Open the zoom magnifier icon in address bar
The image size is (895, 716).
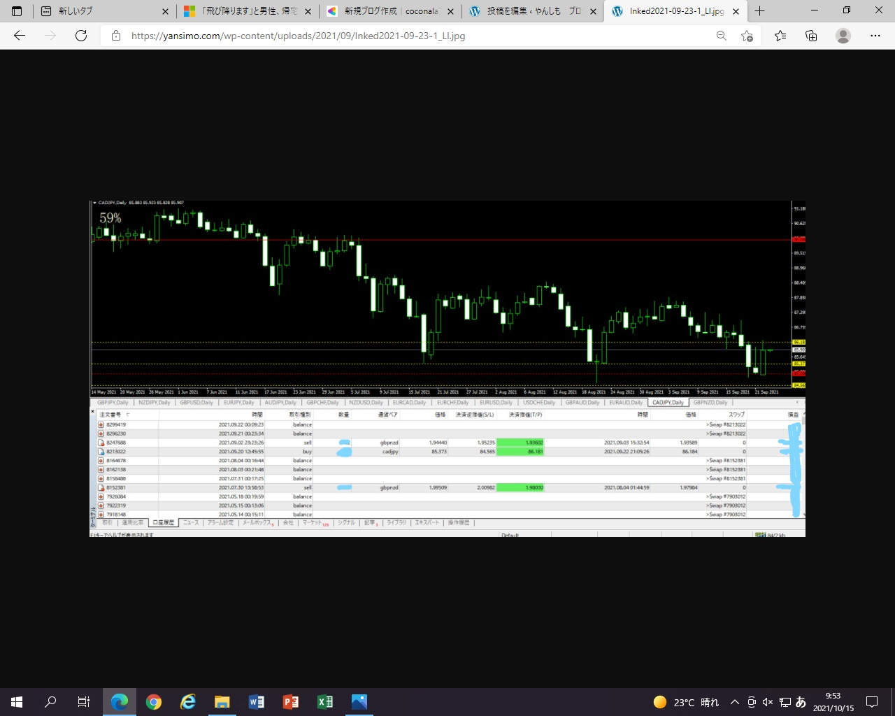tap(721, 36)
